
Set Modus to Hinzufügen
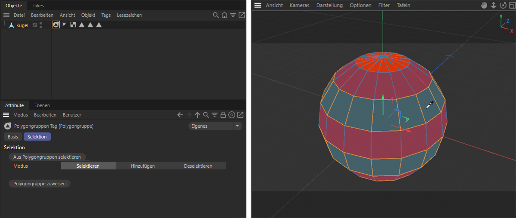point(143,166)
